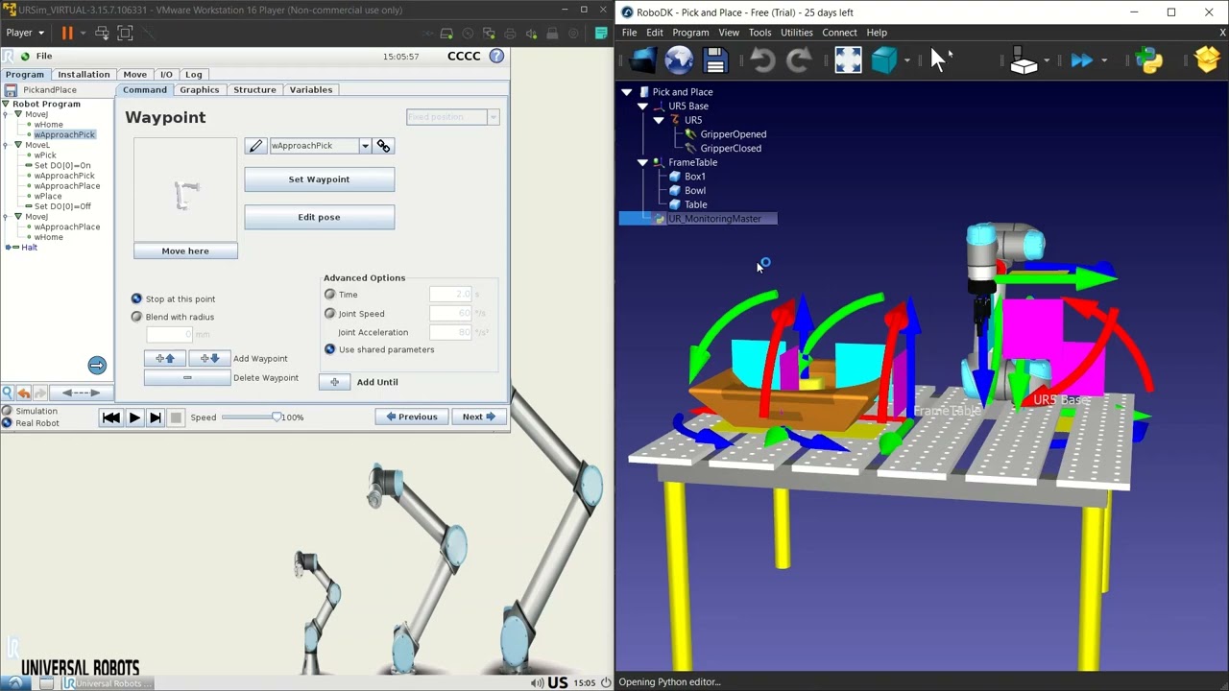Viewport: 1229px width, 691px height.
Task: Open the Player menu dropdown in VMware
Action: click(x=25, y=33)
